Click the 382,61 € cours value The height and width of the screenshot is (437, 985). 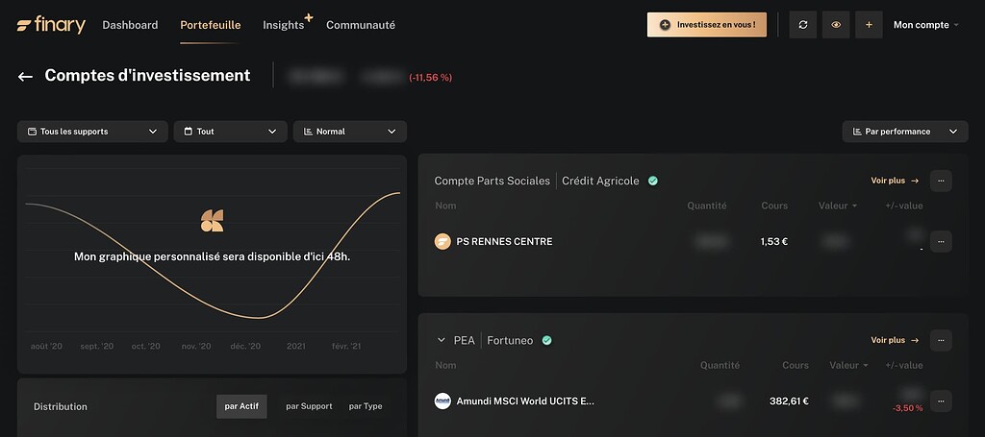click(x=789, y=401)
